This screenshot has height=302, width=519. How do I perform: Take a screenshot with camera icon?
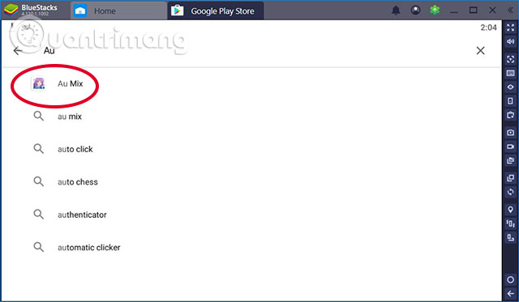pos(510,133)
